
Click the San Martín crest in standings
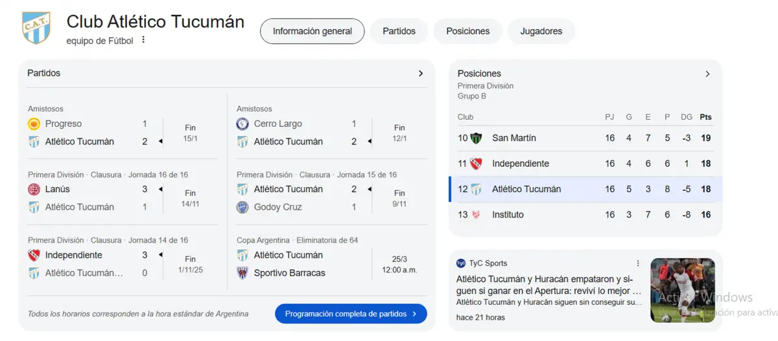[476, 138]
